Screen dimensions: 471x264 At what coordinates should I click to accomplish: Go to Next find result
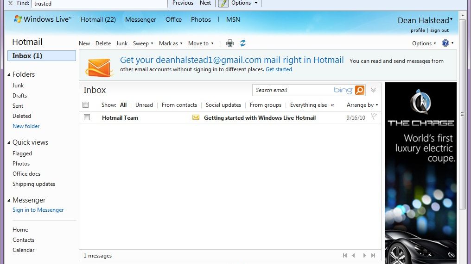pos(205,3)
